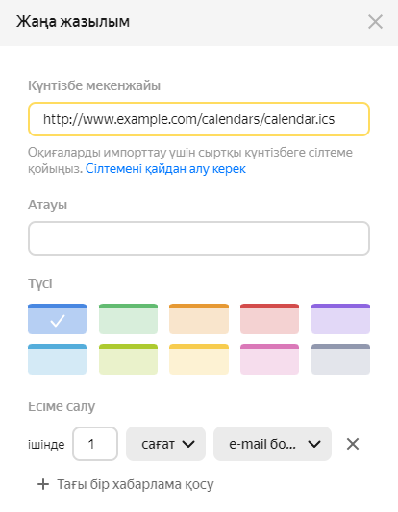Pick the light blue color swatch

(57, 359)
